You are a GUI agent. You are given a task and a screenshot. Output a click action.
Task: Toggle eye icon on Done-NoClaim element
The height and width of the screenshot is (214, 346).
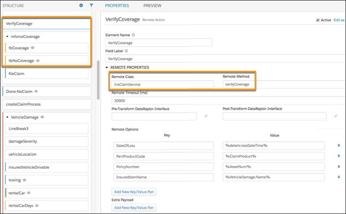tap(36, 91)
